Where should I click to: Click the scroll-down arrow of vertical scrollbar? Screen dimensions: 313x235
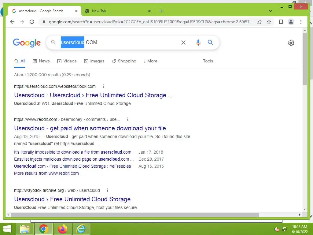tap(305, 209)
